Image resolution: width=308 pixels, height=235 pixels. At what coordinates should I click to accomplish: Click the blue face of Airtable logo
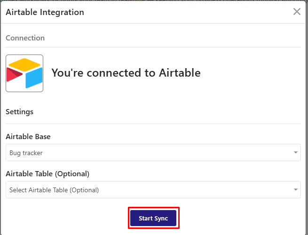[34, 78]
